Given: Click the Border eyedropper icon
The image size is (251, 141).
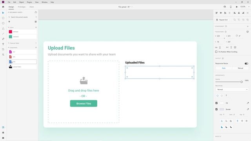Looking at the screenshot, I should pos(248,109).
